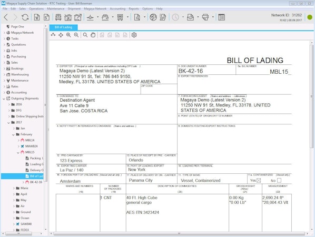Viewport: 315px width, 237px height.
Task: Open the new document toolbar icon
Action: click(x=37, y=17)
